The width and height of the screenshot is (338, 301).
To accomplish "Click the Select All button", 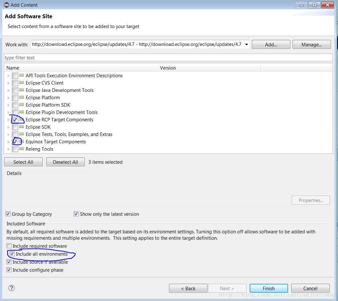I will [23, 162].
